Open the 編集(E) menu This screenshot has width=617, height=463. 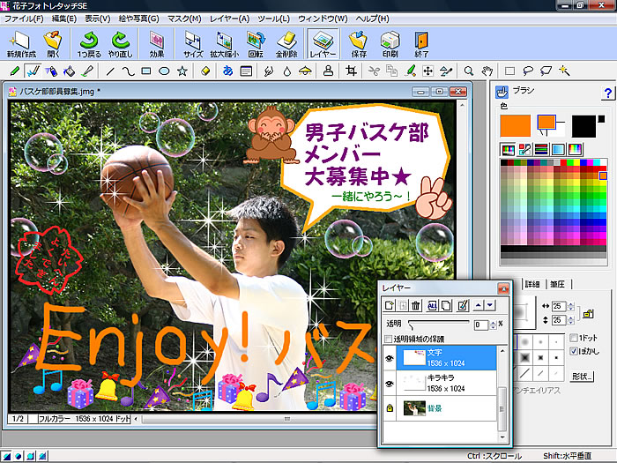[x=63, y=19]
